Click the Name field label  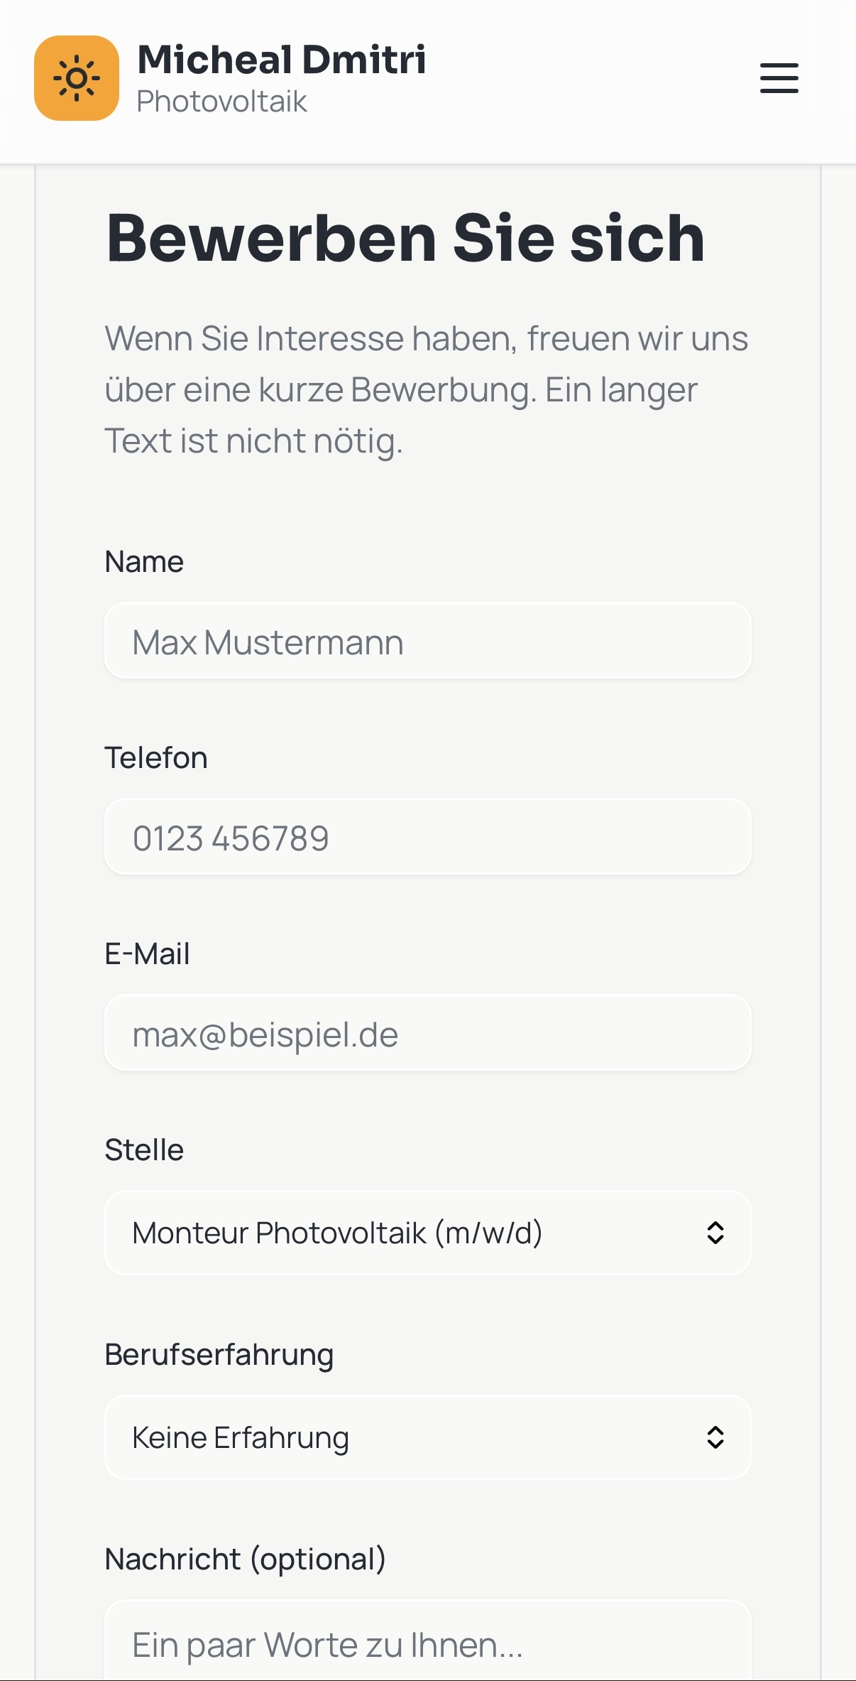coord(144,562)
